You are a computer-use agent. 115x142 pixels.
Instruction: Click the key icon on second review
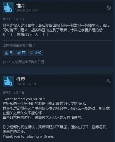(x=109, y=81)
